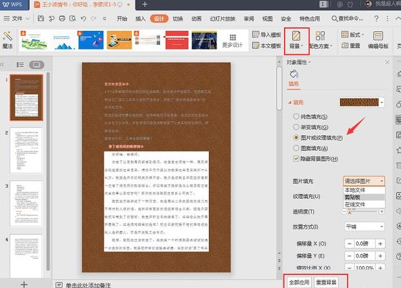Open the 背景 background tool
This screenshot has height=288, width=401.
[298, 38]
